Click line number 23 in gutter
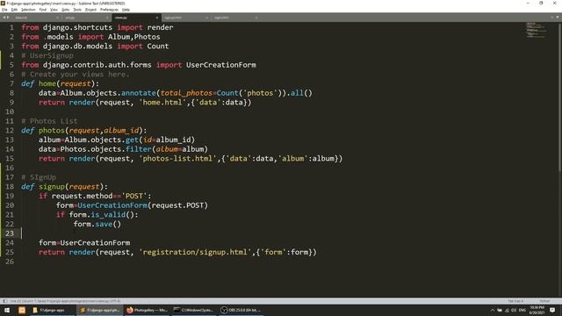The image size is (562, 316). (x=10, y=233)
